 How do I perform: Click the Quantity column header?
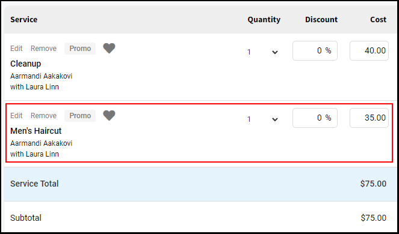point(264,20)
